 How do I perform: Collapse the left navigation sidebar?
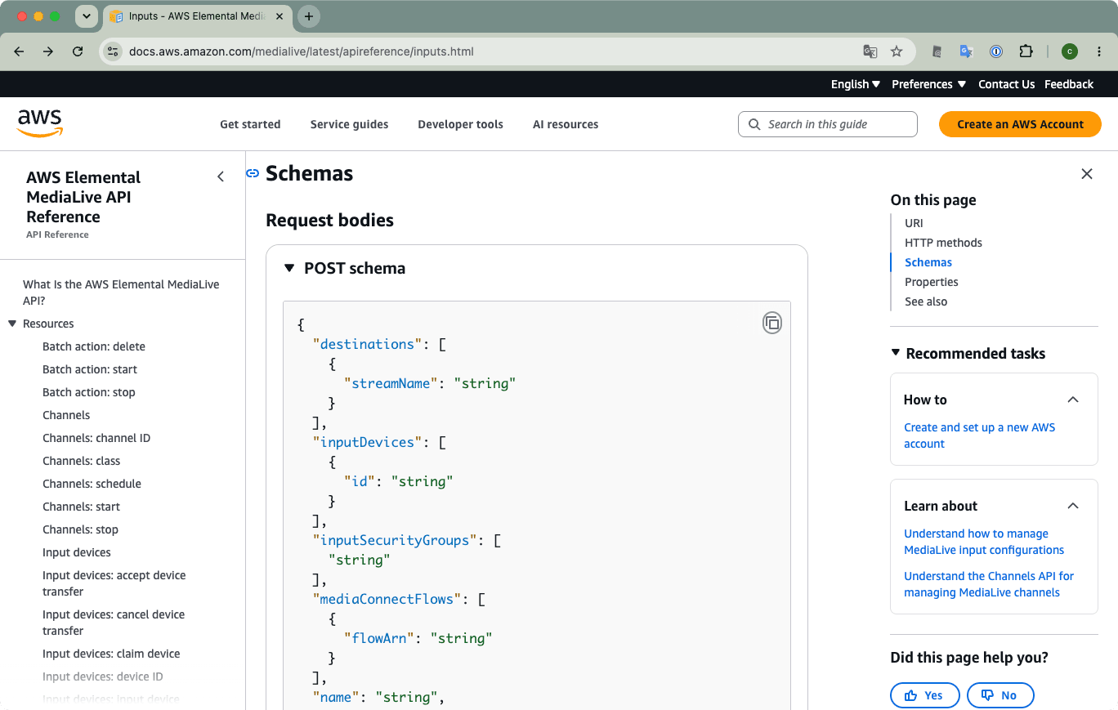point(221,176)
